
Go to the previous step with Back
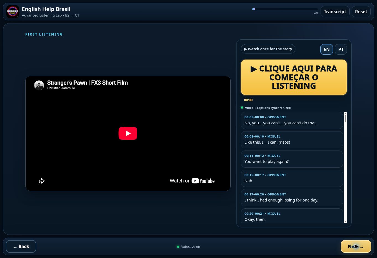click(x=21, y=246)
